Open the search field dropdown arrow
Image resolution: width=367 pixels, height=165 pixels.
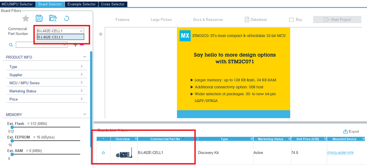point(65,45)
